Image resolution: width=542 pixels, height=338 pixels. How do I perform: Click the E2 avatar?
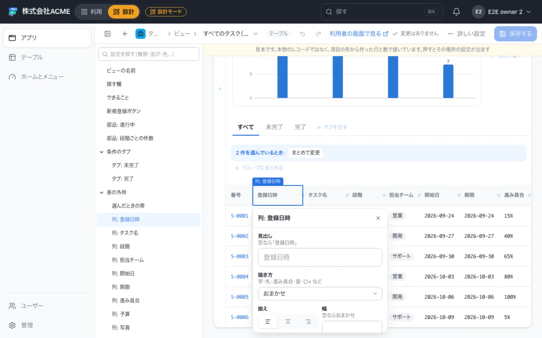[478, 12]
